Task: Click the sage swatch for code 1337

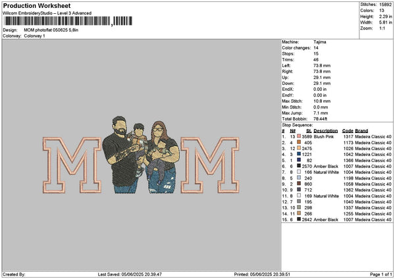Action: pos(299,207)
